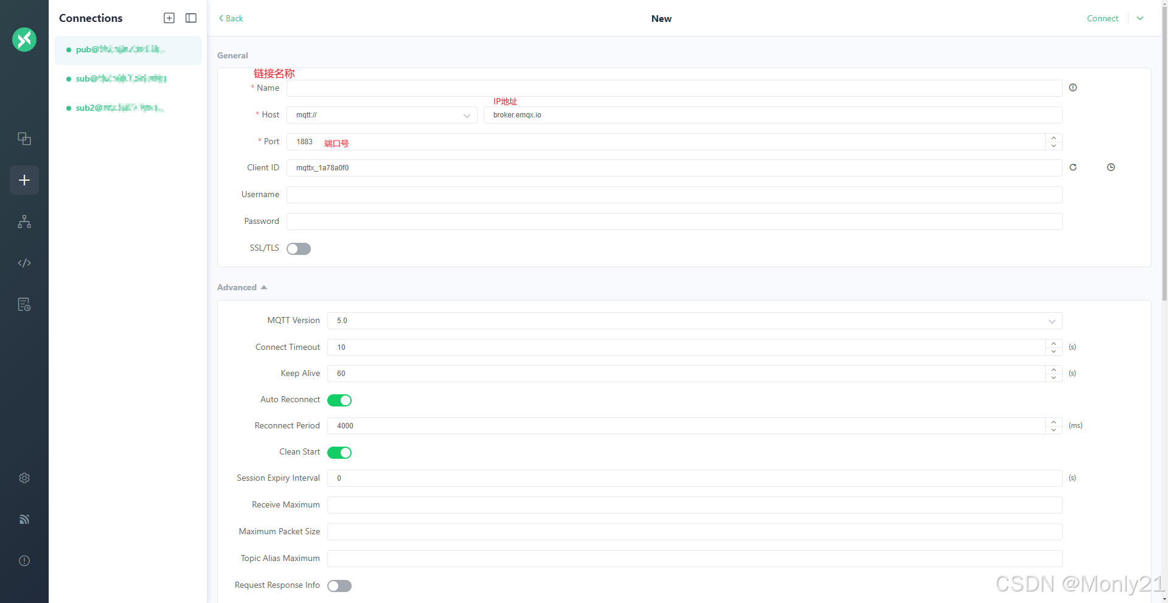1168x603 pixels.
Task: Click the Connect button
Action: (1102, 18)
